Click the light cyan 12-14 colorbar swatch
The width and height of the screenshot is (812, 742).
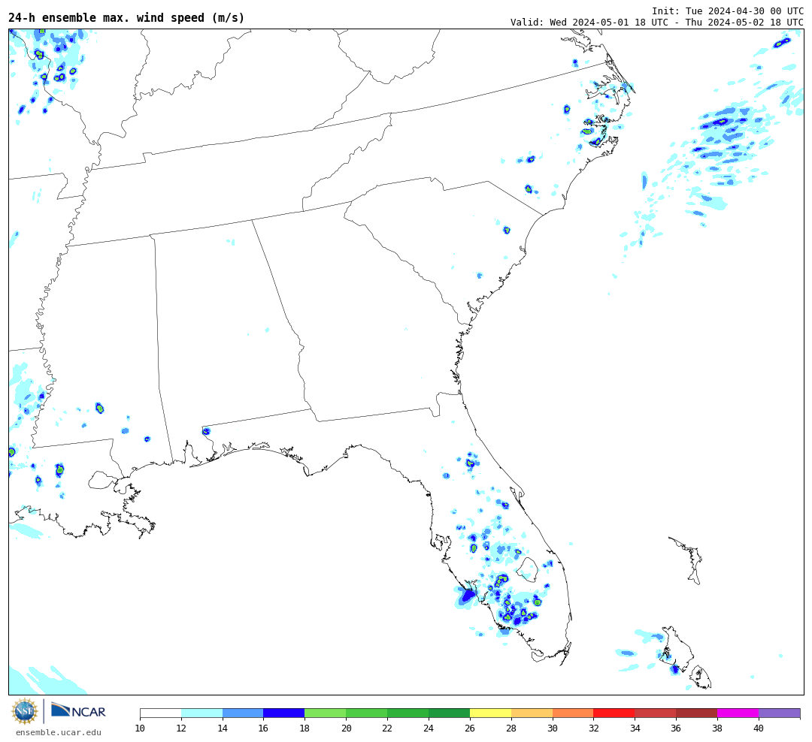[x=202, y=713]
